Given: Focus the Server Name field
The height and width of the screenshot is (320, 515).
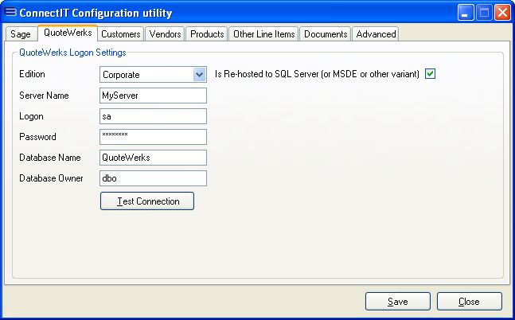Looking at the screenshot, I should 153,96.
